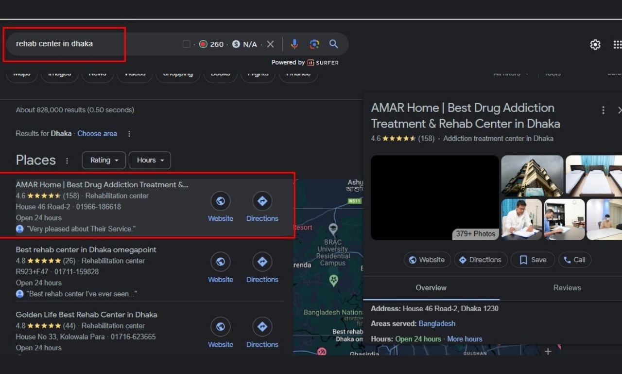Open the settings gear icon
Image resolution: width=622 pixels, height=374 pixels.
click(x=595, y=45)
